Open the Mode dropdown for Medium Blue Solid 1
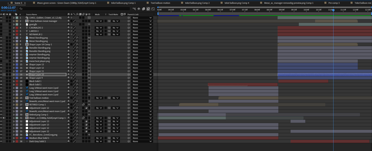372x151 pixels. click(99, 138)
